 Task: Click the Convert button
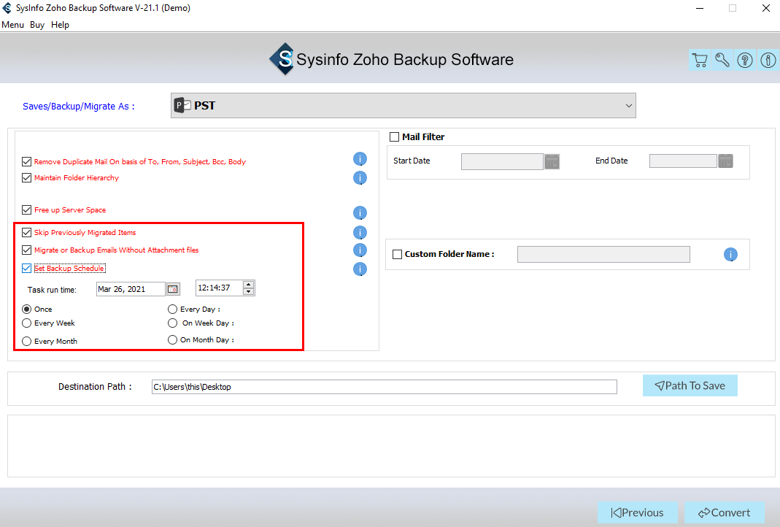725,512
